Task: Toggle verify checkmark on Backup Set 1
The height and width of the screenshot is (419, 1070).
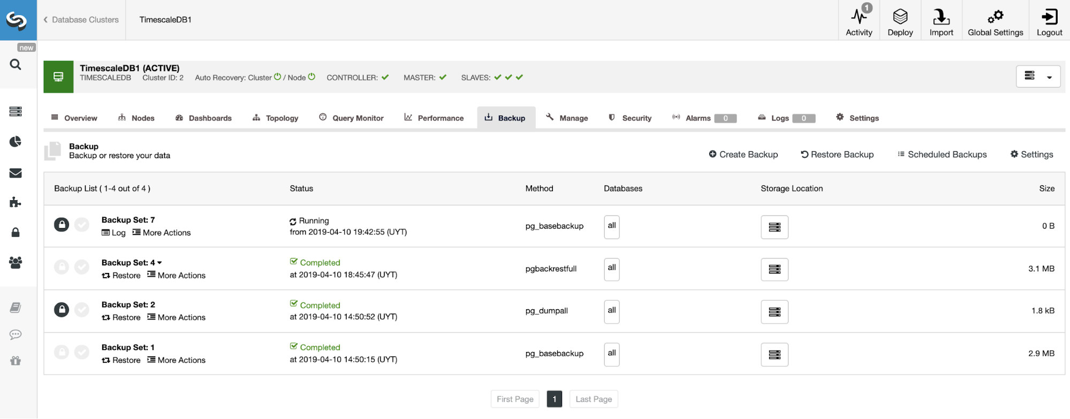Action: pyautogui.click(x=82, y=352)
